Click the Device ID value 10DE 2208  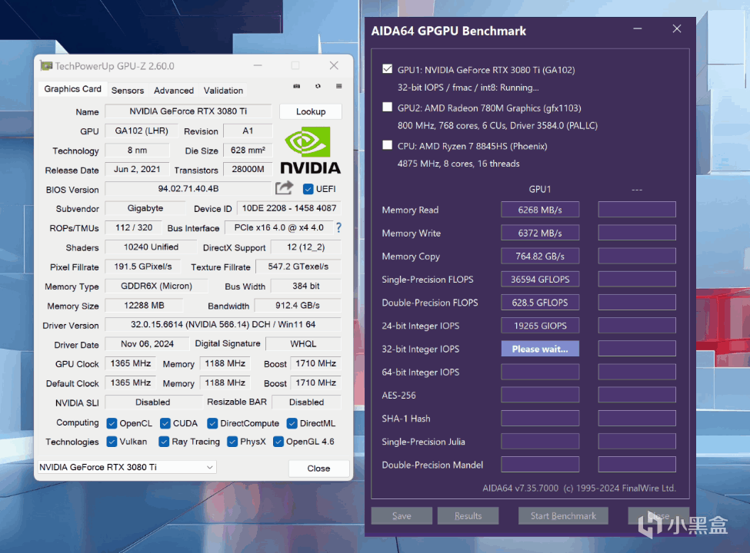tap(289, 208)
